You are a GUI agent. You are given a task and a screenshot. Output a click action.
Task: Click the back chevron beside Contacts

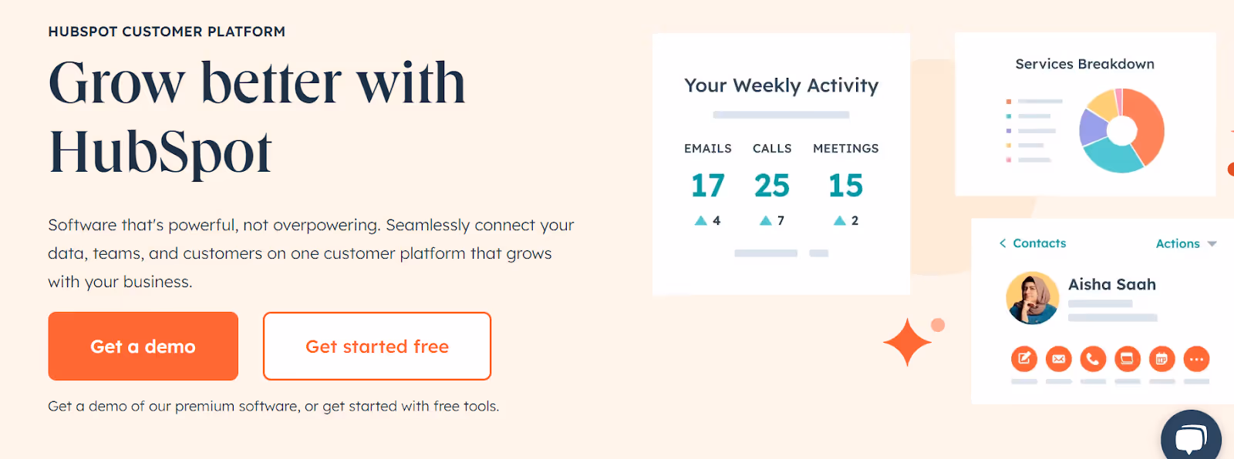pos(1001,243)
